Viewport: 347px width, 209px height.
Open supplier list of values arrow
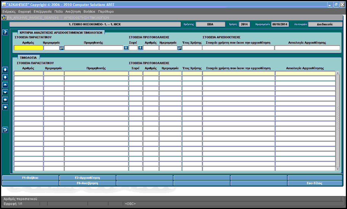(126, 48)
